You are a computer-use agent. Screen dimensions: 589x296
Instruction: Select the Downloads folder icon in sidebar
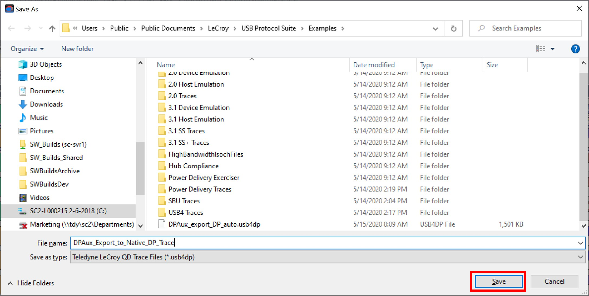click(x=23, y=104)
